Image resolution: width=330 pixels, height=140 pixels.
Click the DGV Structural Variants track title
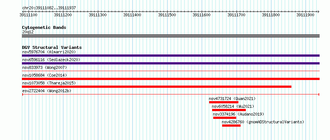(x=52, y=47)
